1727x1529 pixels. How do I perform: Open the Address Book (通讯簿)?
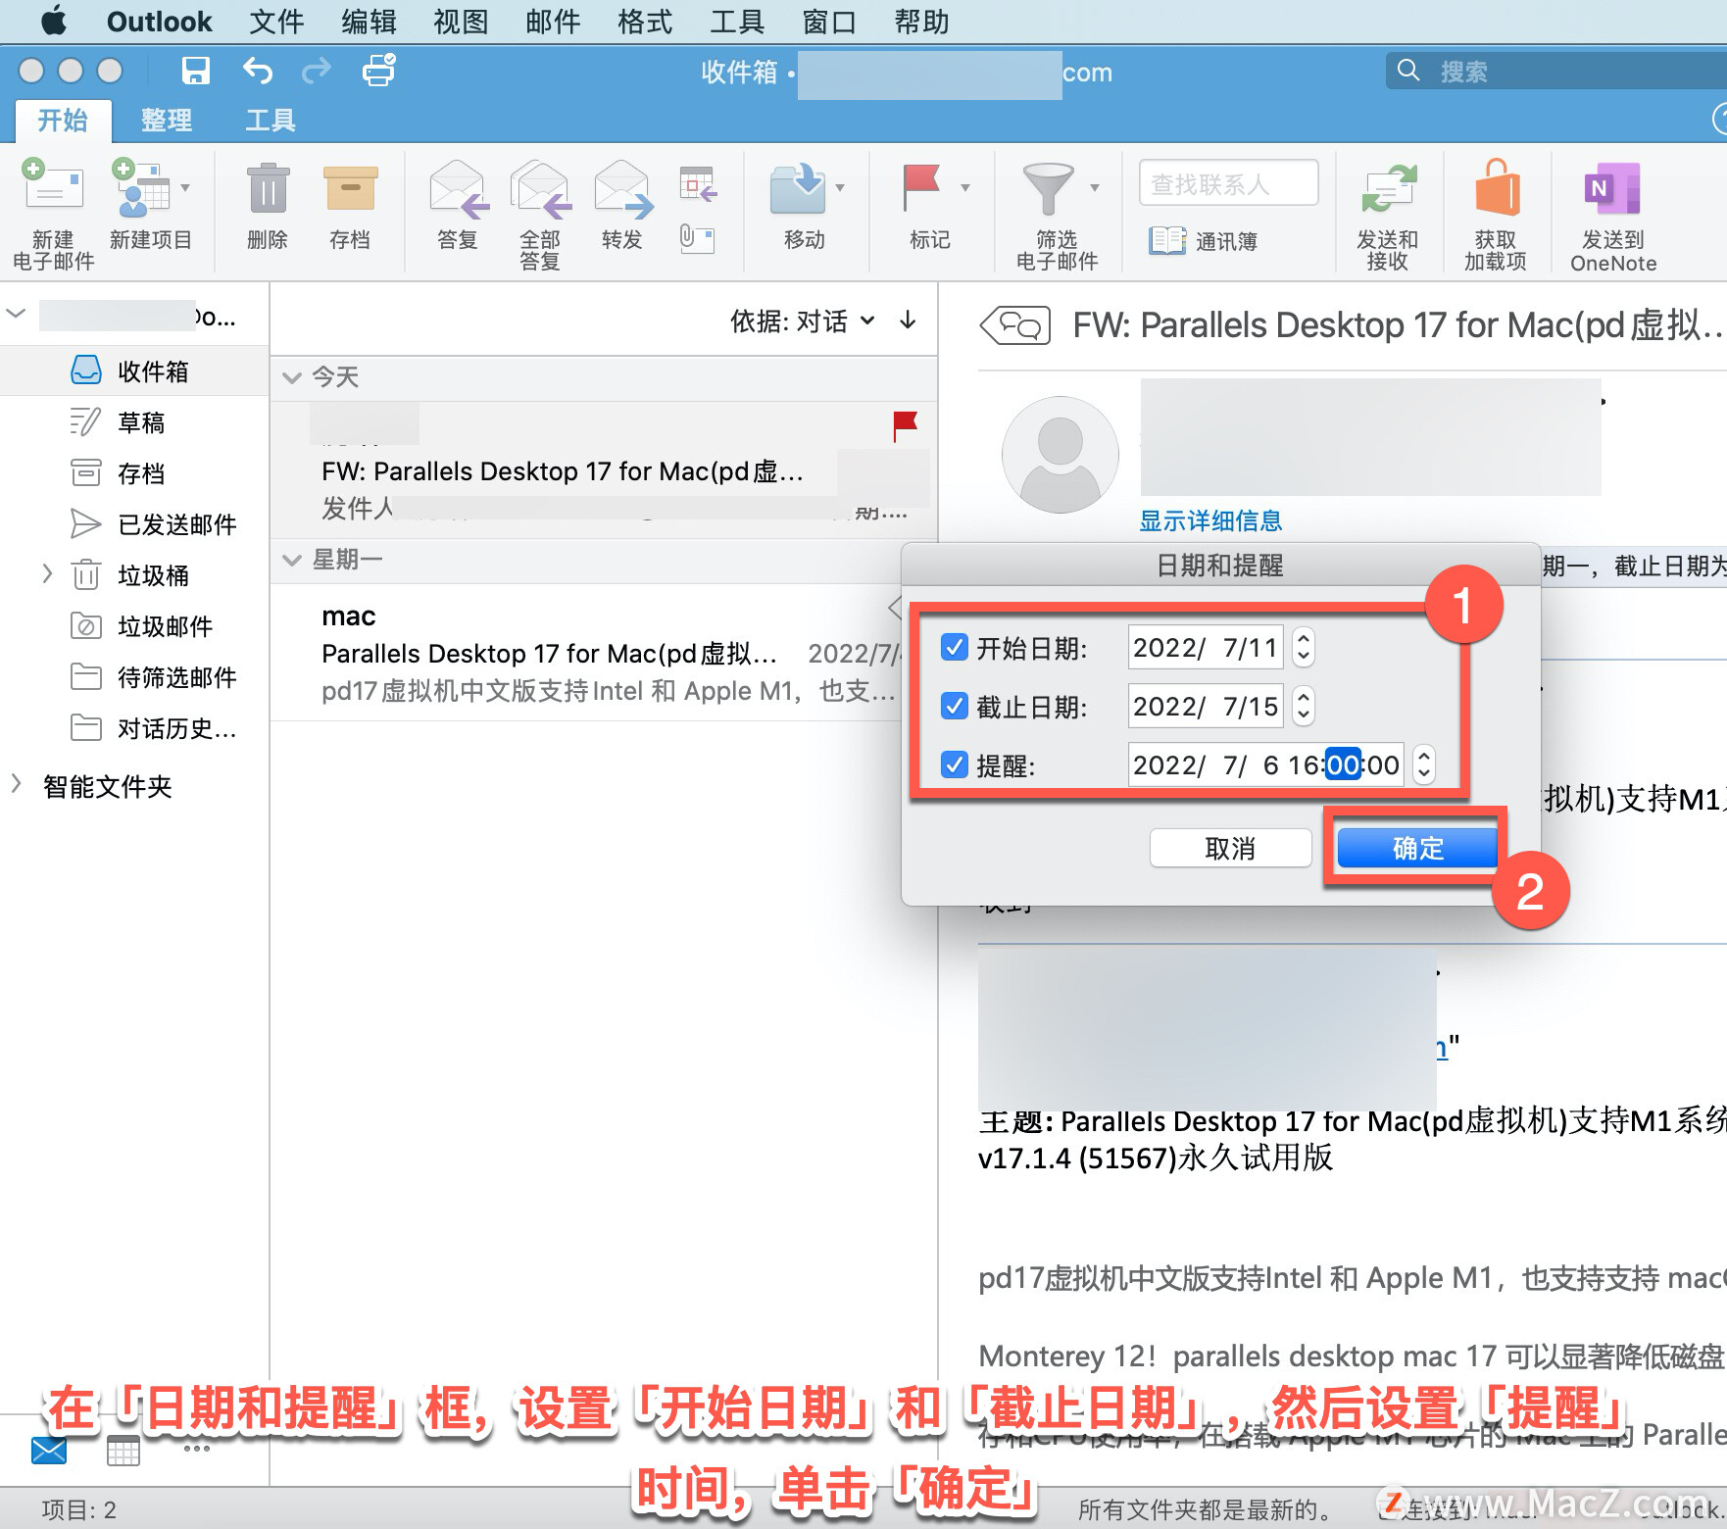pyautogui.click(x=1204, y=240)
